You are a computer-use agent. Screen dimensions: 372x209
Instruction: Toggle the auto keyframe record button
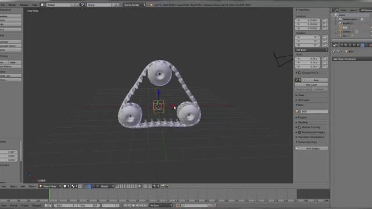point(178,206)
